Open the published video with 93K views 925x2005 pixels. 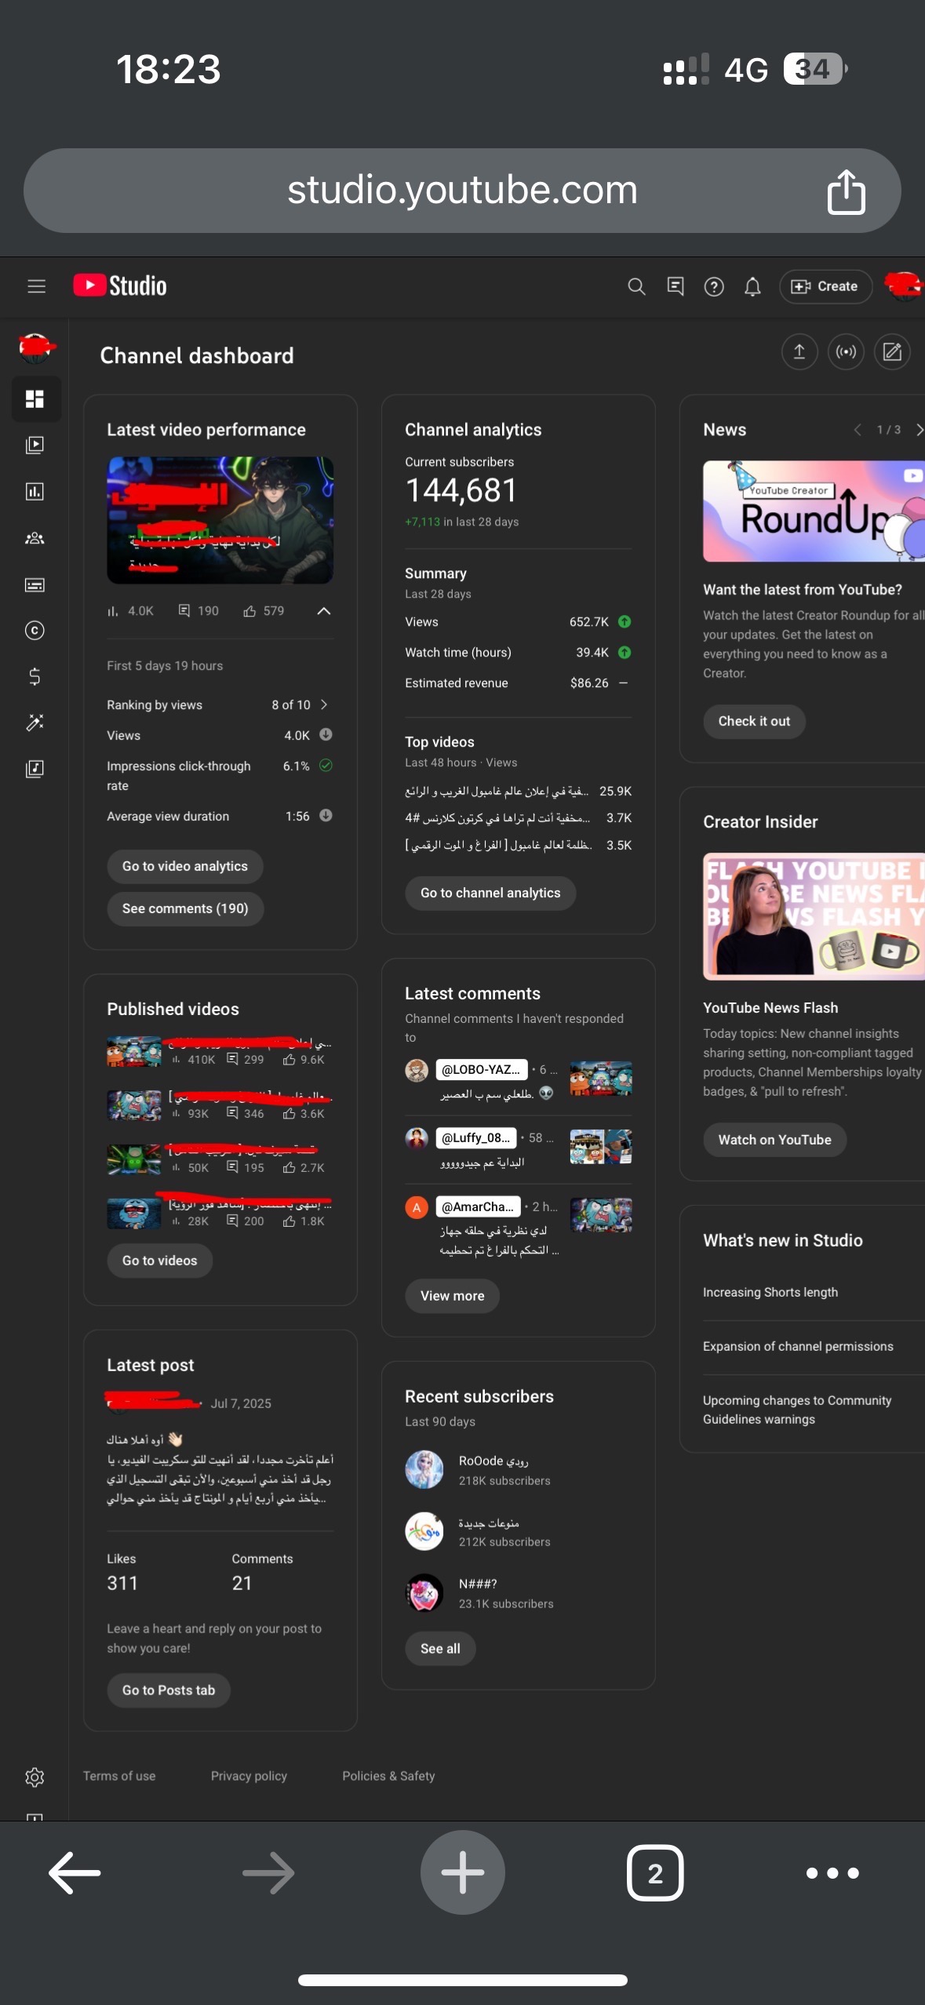[x=220, y=1105]
